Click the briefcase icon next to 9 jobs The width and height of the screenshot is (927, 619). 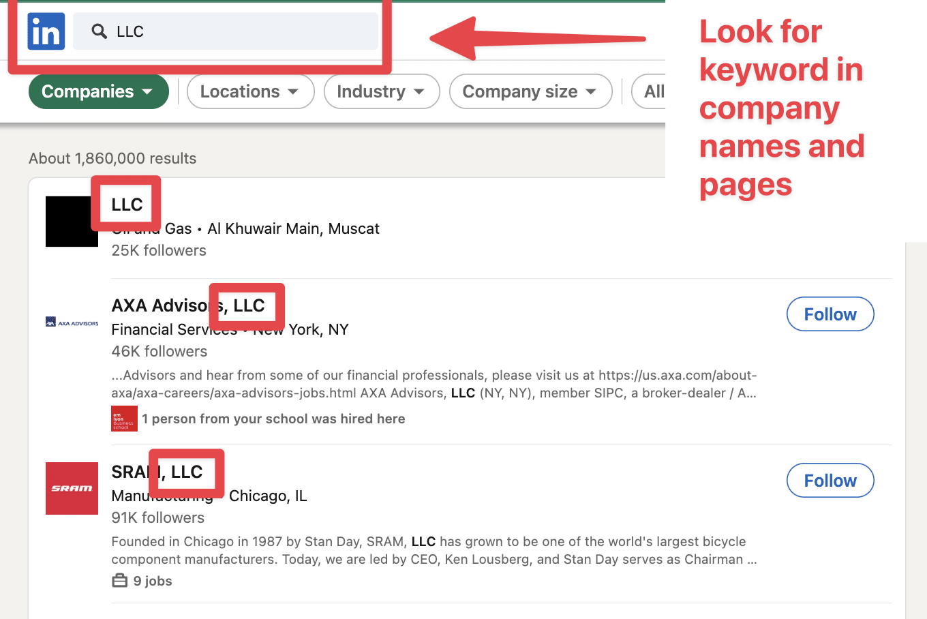point(120,580)
